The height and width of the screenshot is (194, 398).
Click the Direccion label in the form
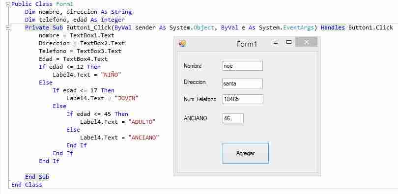pos(195,82)
